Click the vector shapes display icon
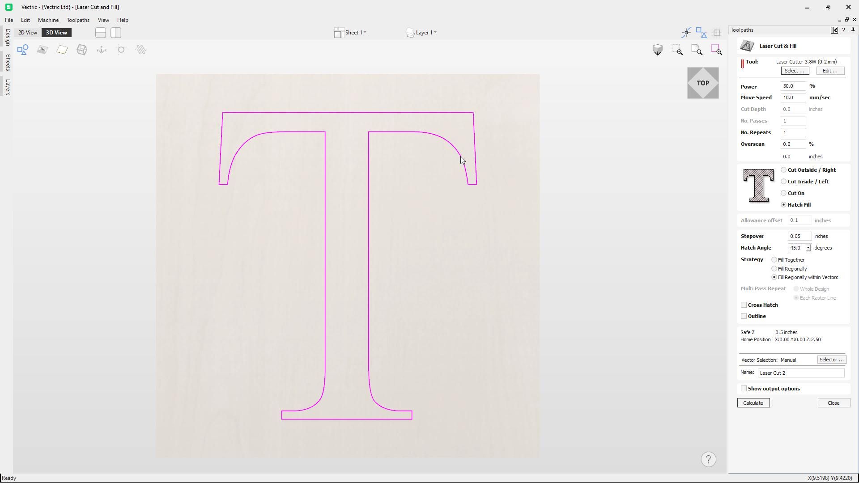The image size is (859, 483). pyautogui.click(x=23, y=50)
